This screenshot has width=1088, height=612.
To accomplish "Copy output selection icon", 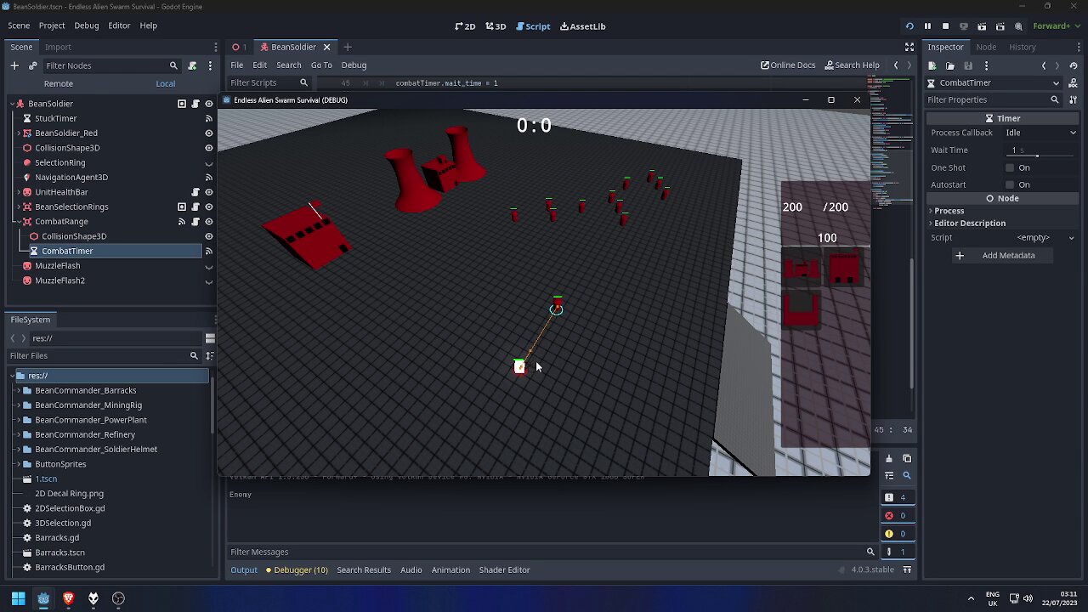I will pyautogui.click(x=907, y=459).
